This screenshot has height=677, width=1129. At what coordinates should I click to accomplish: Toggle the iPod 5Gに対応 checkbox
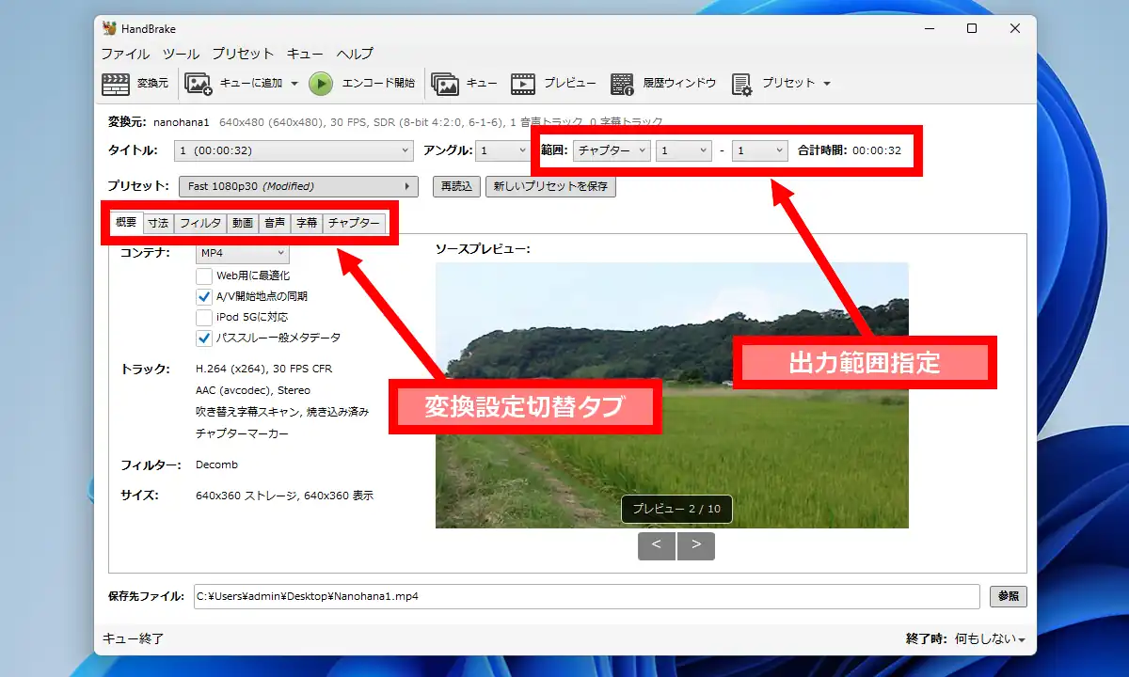coord(204,317)
